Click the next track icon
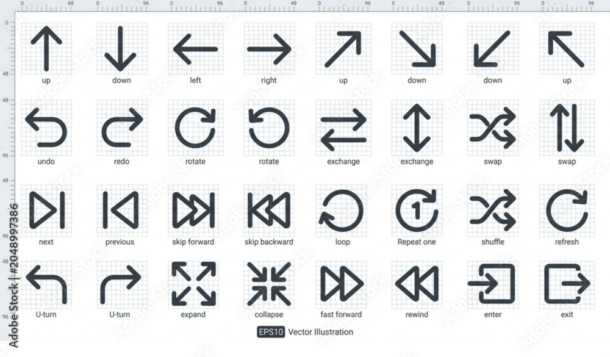Screen dimensions: 610x357 point(47,210)
